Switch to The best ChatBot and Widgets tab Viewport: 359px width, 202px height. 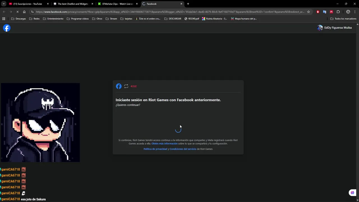pos(73,4)
